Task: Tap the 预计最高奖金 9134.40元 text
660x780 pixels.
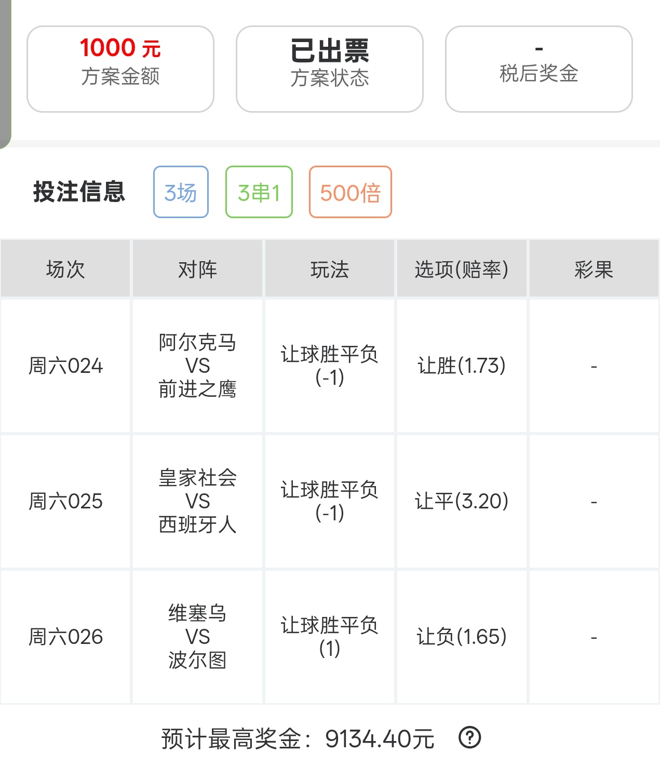Action: pyautogui.click(x=298, y=738)
